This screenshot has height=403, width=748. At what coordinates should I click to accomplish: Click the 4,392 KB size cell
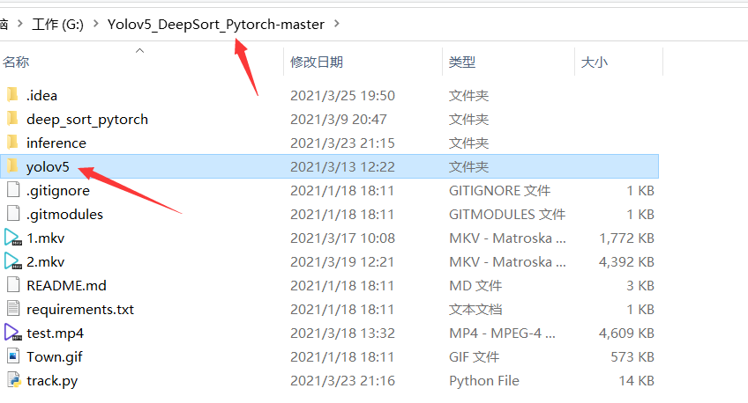click(626, 262)
